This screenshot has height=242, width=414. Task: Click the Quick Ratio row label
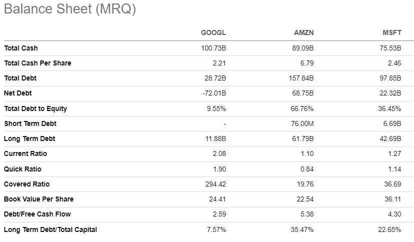click(23, 169)
